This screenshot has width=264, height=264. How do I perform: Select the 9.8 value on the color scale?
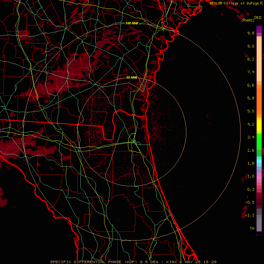[251, 33]
